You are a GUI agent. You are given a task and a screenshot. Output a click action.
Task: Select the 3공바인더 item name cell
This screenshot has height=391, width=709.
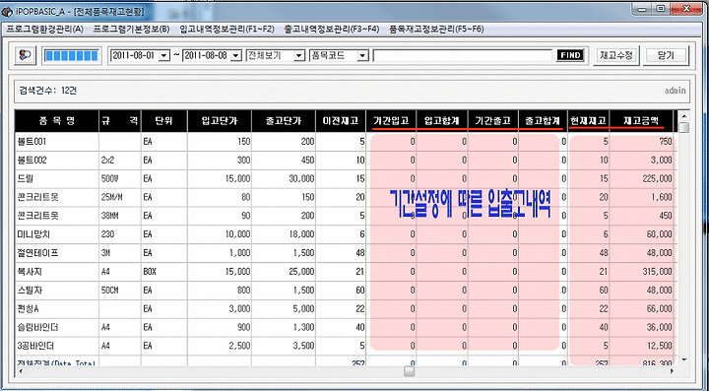pyautogui.click(x=56, y=347)
